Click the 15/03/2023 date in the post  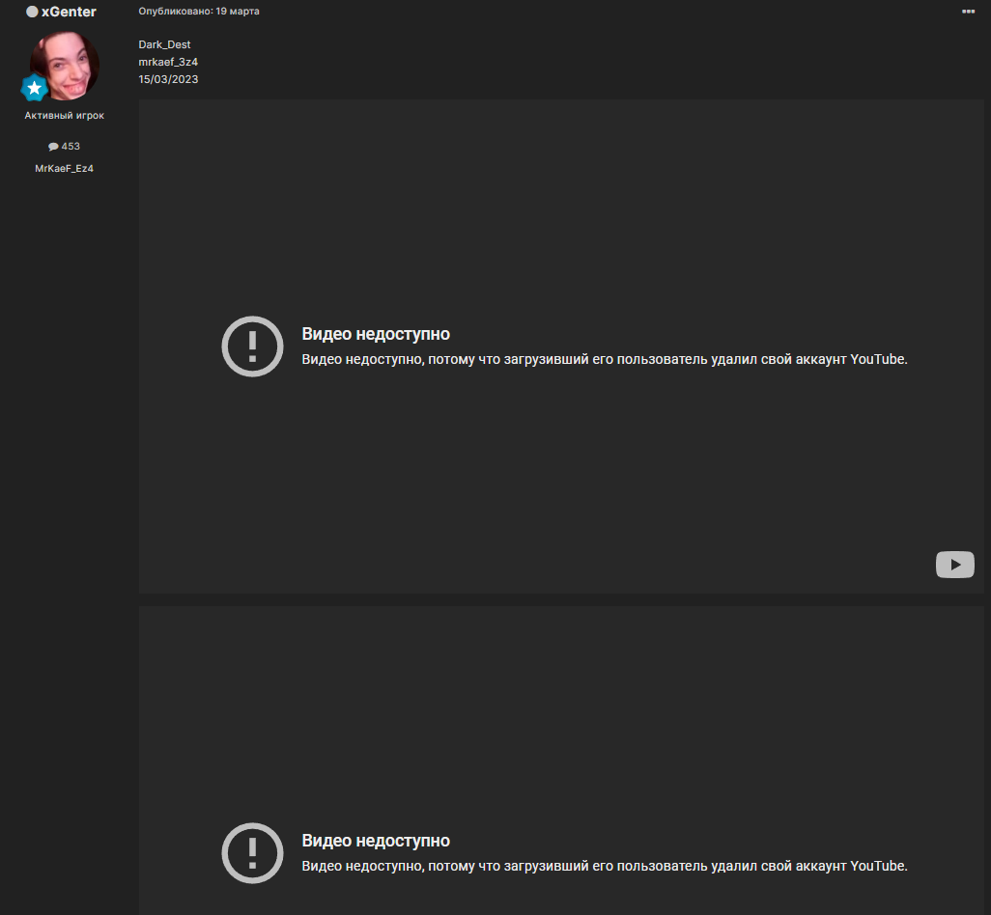coord(168,79)
